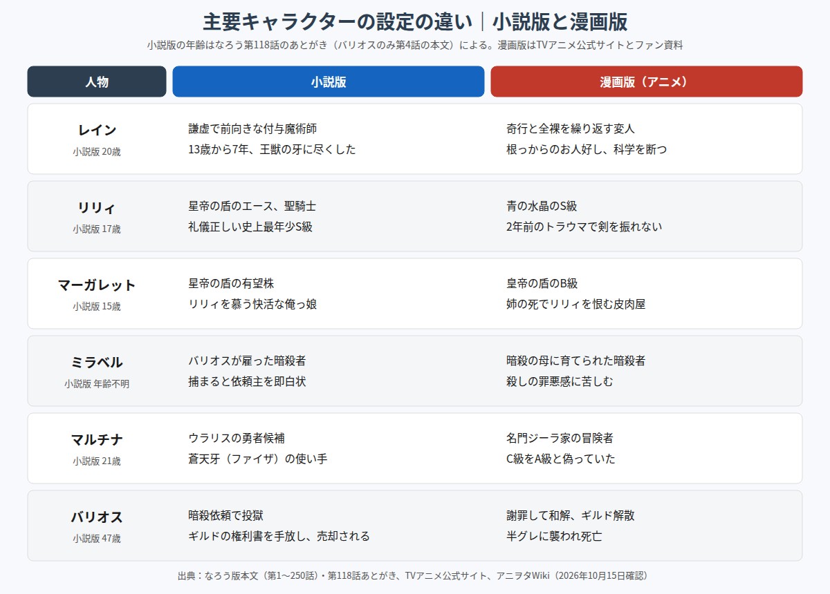Click the 小説版 column header

click(329, 82)
